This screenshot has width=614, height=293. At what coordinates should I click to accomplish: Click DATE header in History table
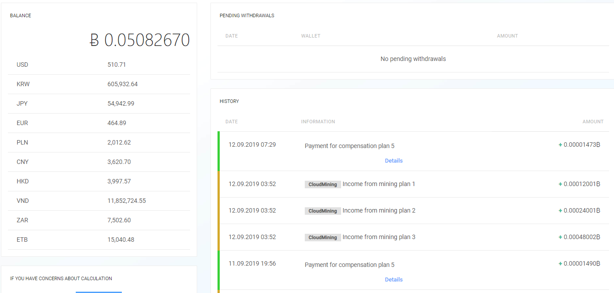[231, 122]
